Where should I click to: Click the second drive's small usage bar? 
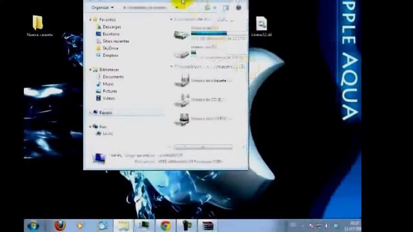(x=194, y=53)
